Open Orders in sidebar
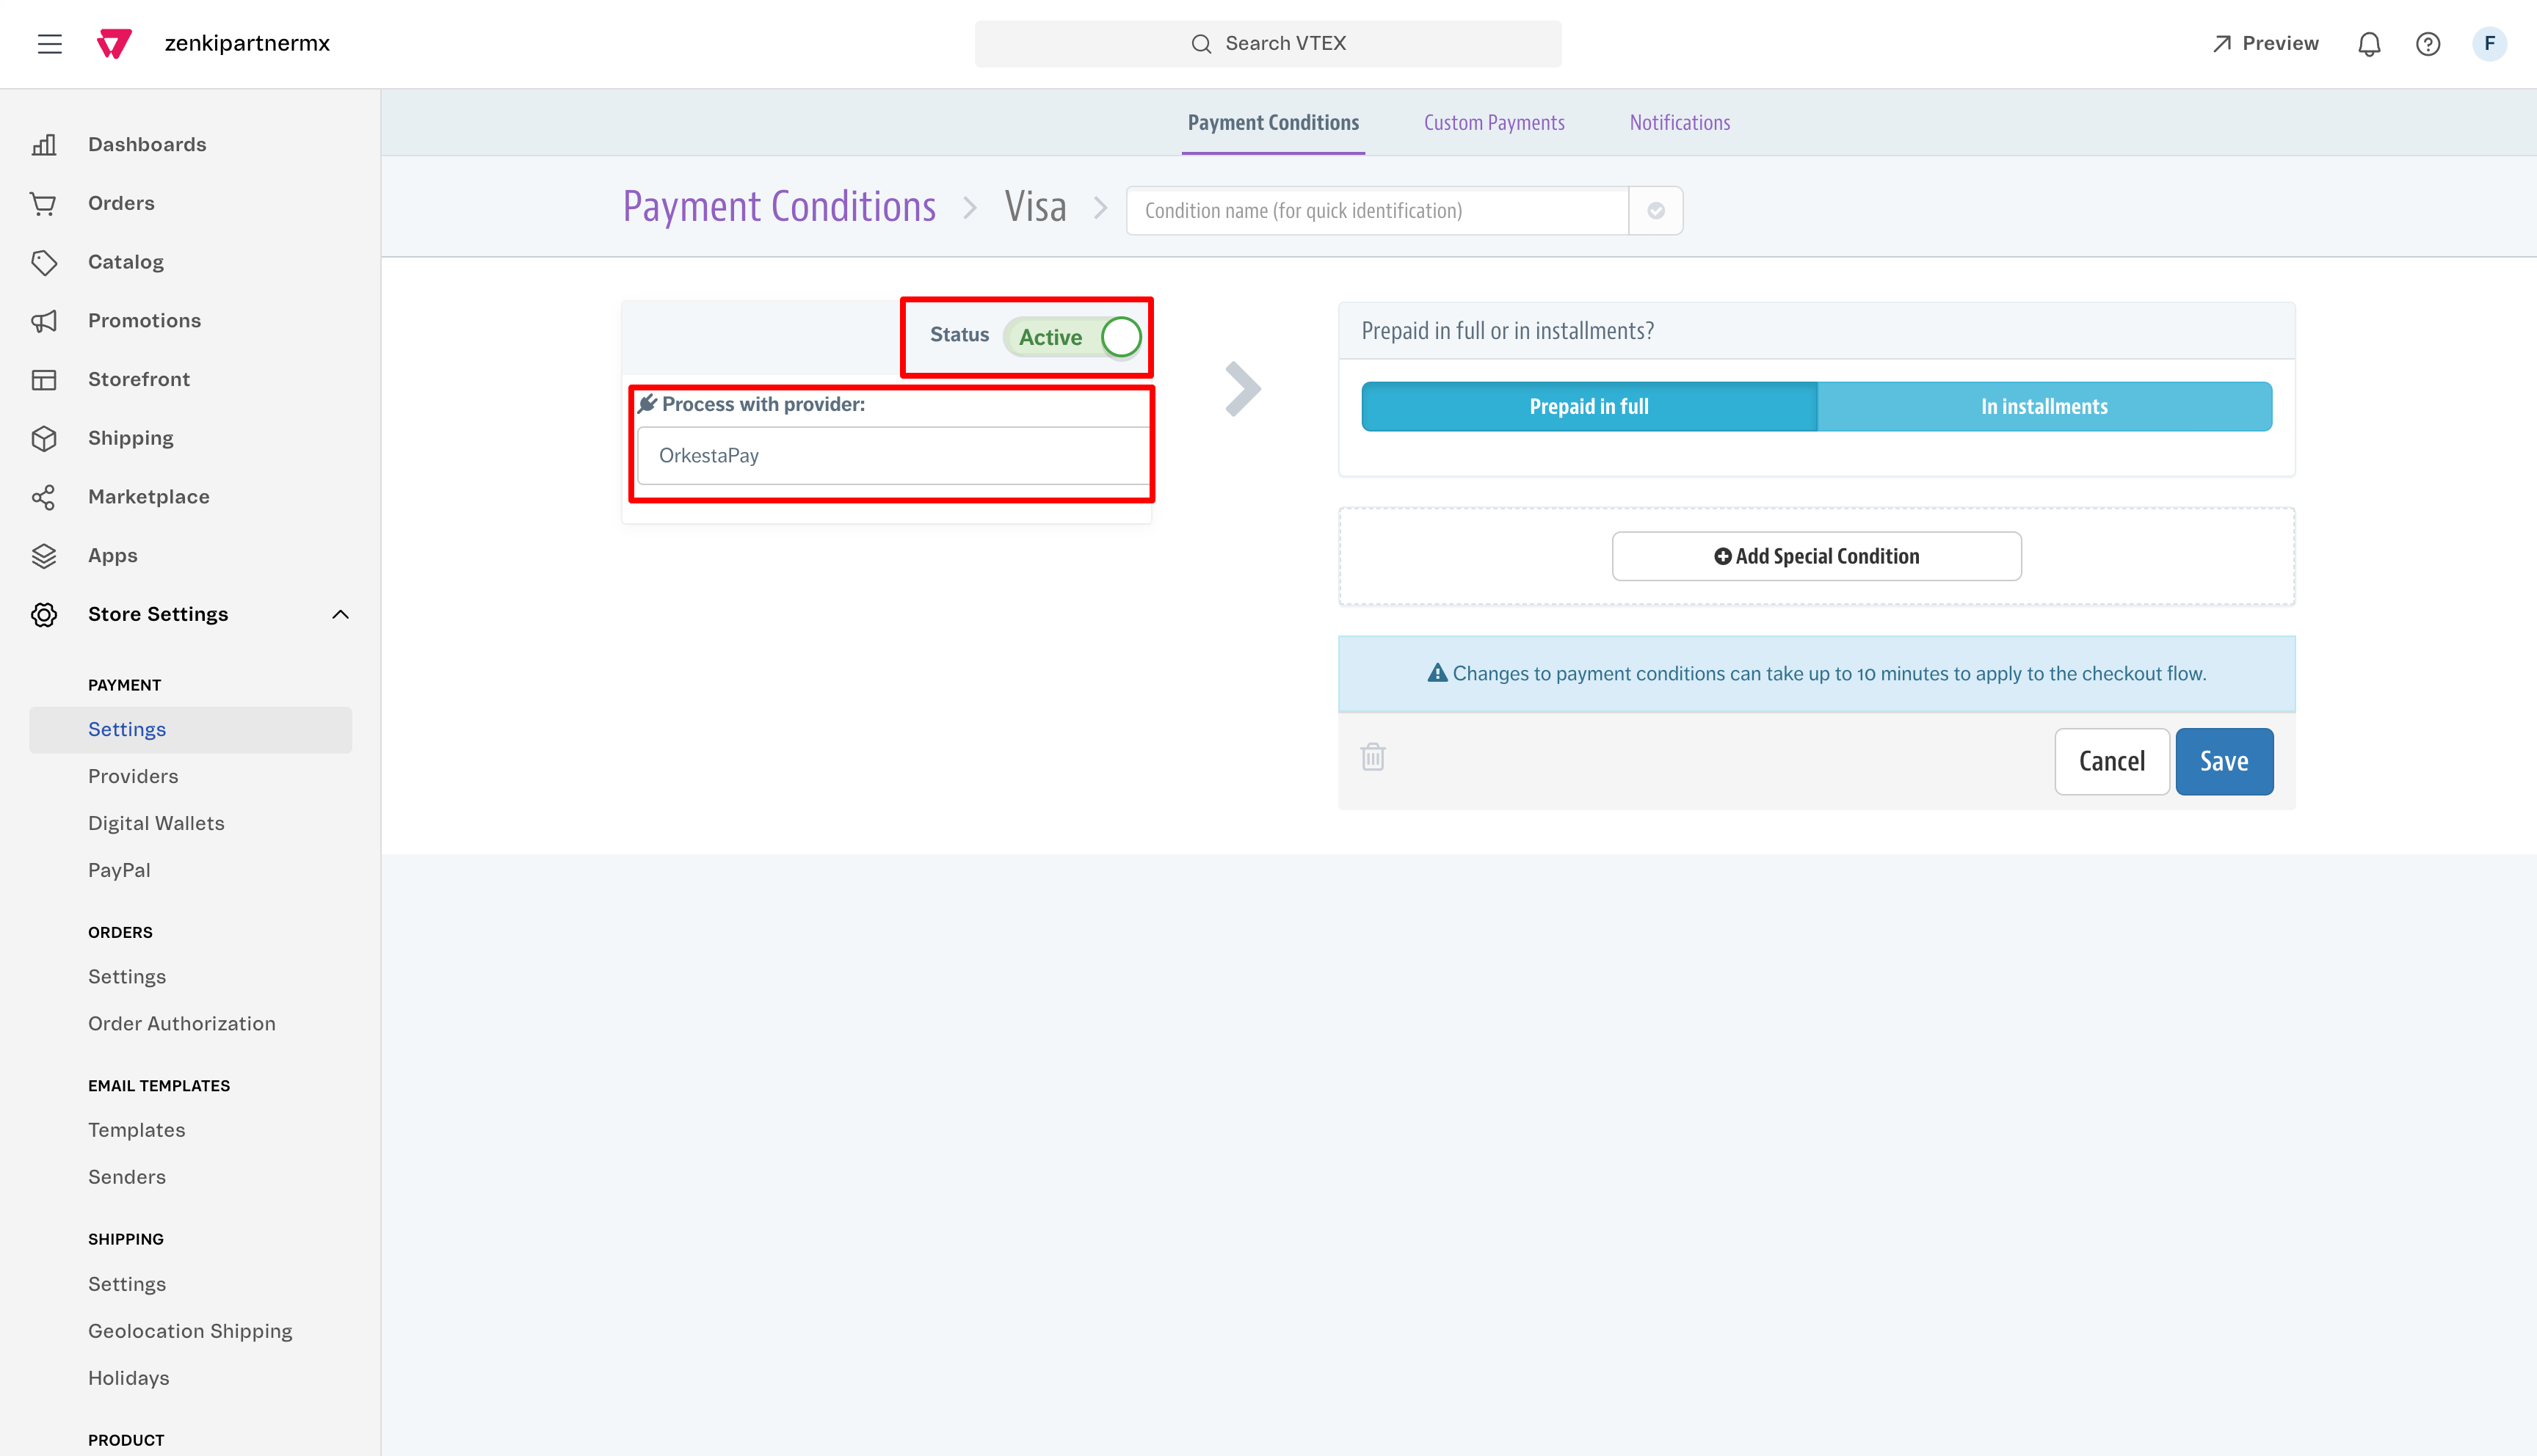Viewport: 2537px width, 1456px height. (121, 204)
